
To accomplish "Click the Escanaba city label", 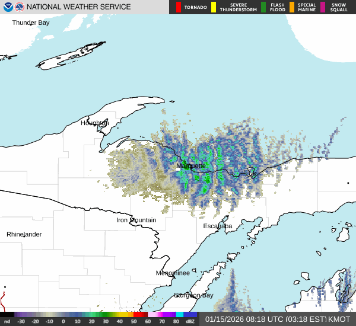I will tap(218, 226).
